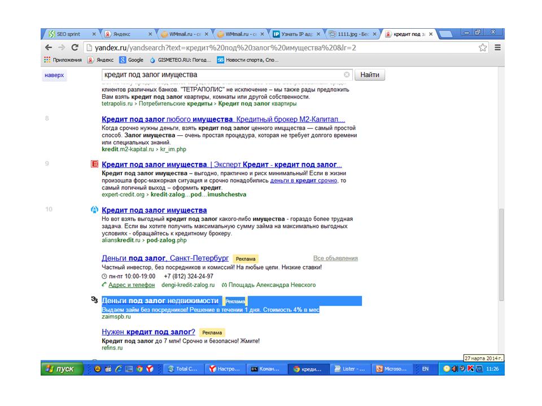
Task: Click the refins.ru URL text
Action: click(112, 348)
